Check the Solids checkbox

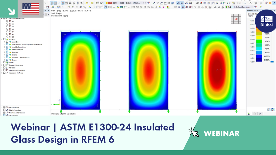(5, 62)
